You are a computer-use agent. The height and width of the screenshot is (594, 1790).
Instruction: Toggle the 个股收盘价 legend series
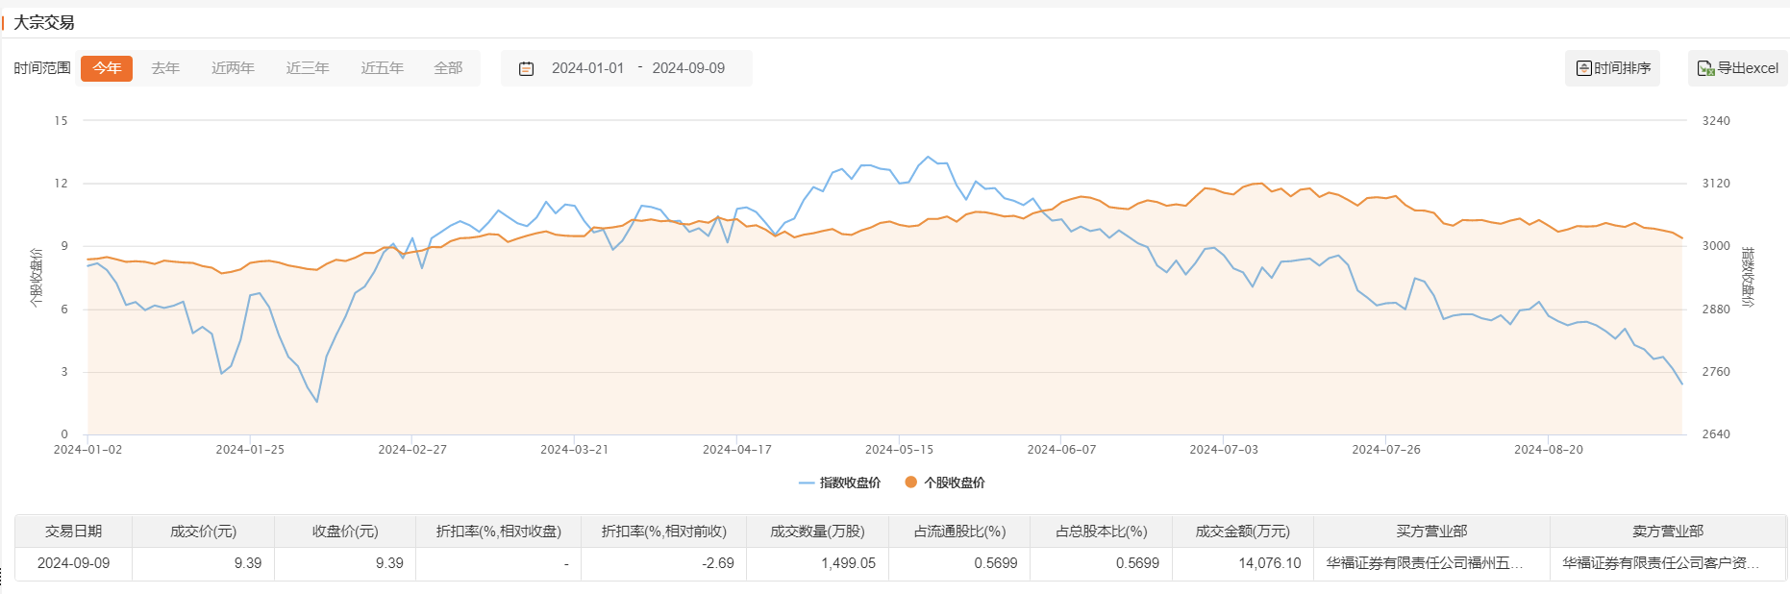945,483
